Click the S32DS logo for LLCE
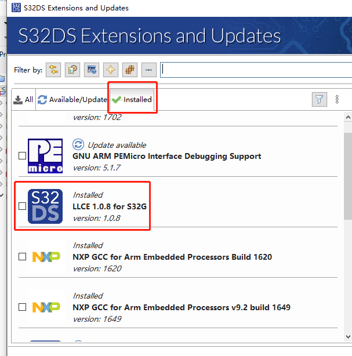Image resolution: width=352 pixels, height=356 pixels. point(45,206)
